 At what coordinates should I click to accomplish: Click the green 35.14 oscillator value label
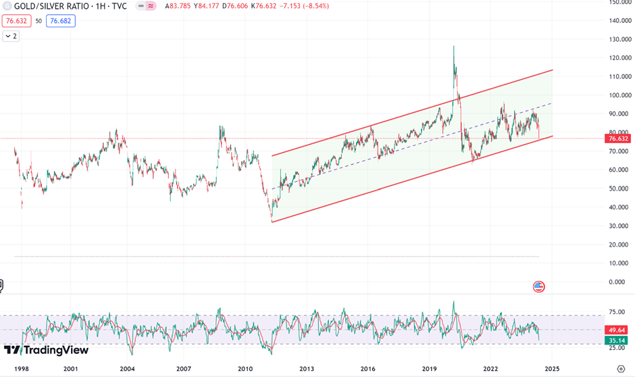(x=619, y=341)
